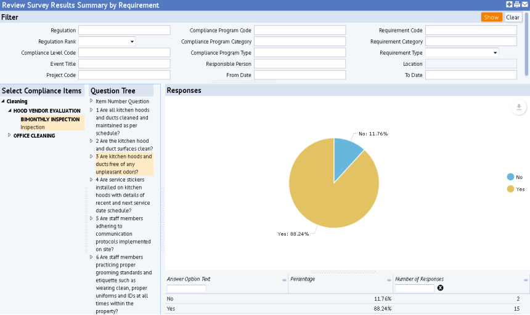The image size is (530, 315).
Task: Click the Clear filter button
Action: point(512,17)
